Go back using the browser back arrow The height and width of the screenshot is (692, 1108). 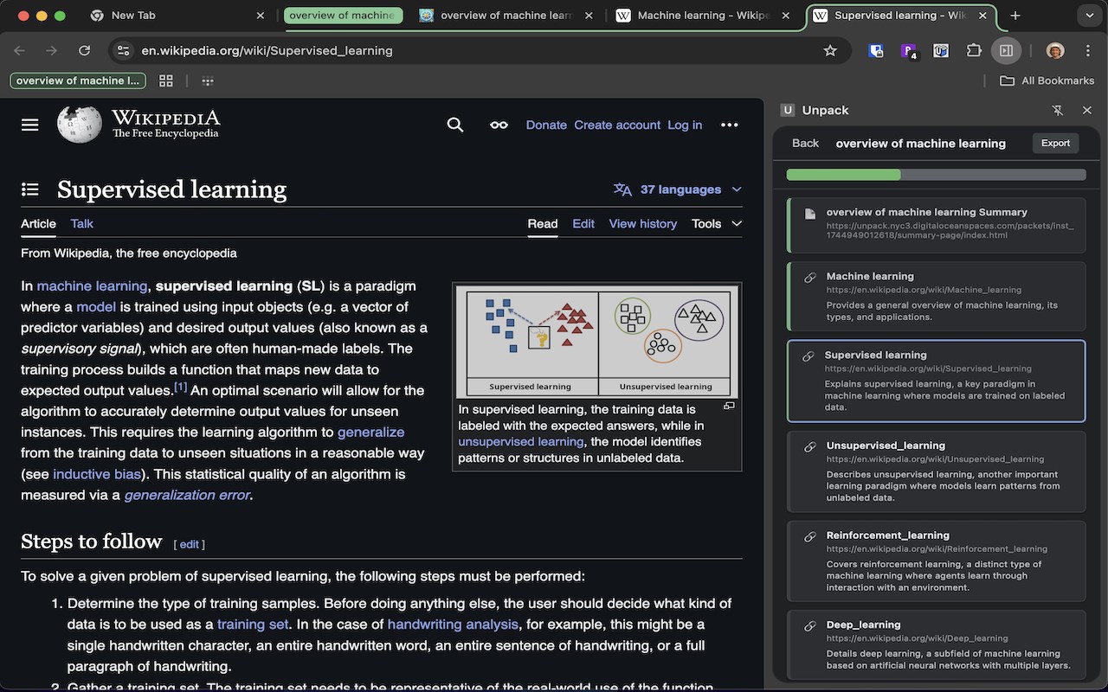coord(20,50)
